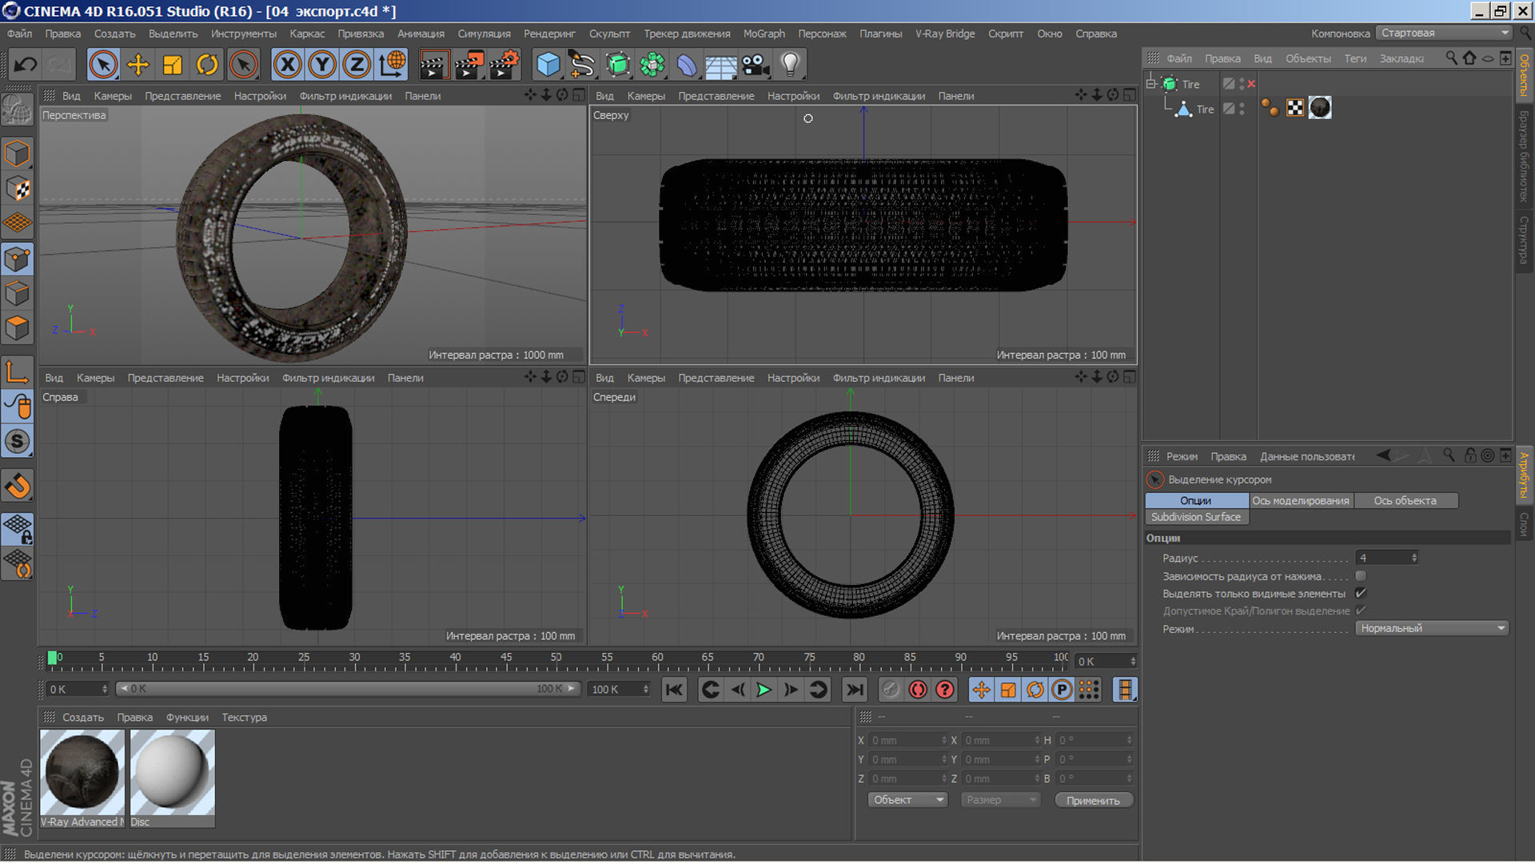Viewport: 1535px width, 863px height.
Task: Switch the world coordinate system icon
Action: pos(392,65)
